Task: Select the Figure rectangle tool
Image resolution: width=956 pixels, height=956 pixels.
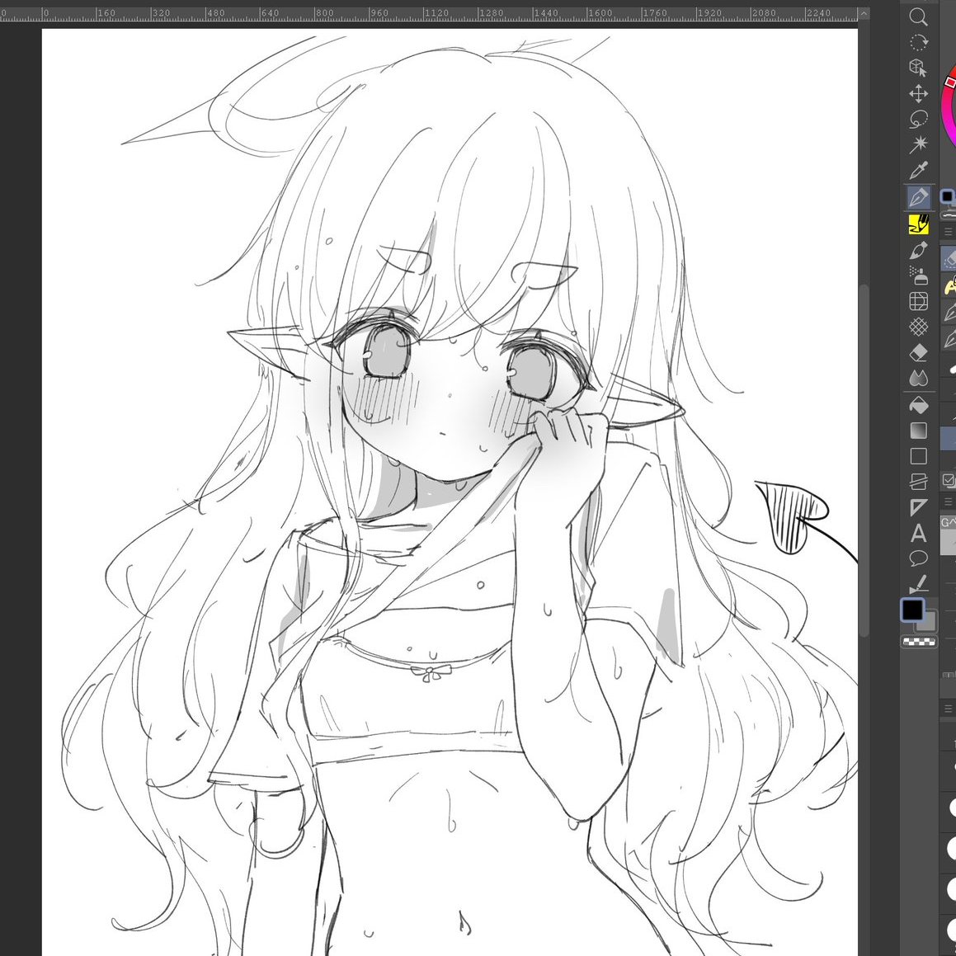Action: point(918,456)
